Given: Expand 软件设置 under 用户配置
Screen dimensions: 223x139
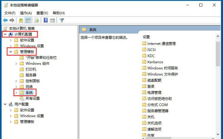Looking at the screenshot, I should tap(11, 110).
